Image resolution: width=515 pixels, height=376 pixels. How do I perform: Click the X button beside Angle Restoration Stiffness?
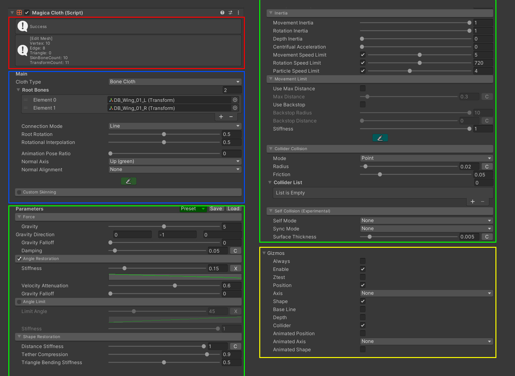click(236, 268)
